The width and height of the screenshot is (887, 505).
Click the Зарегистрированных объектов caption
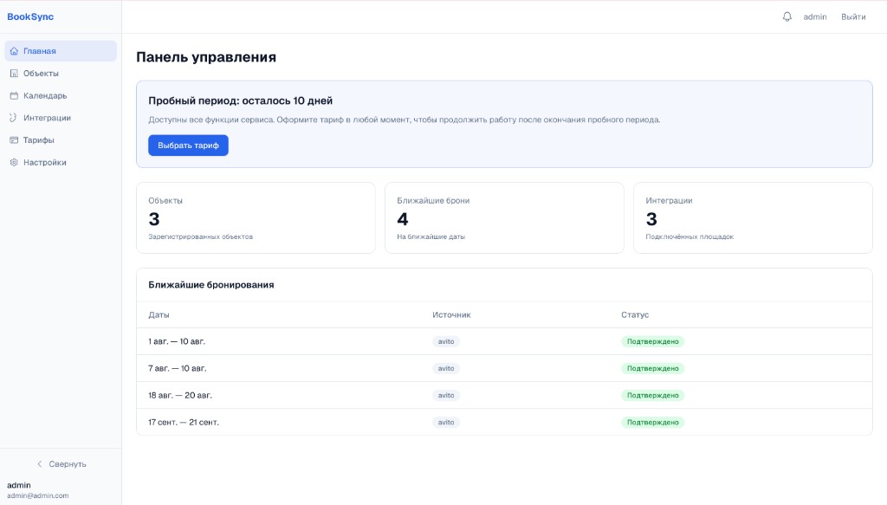pos(201,236)
